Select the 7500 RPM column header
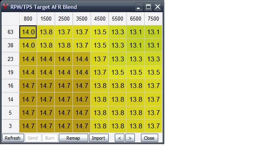This screenshot has width=275, height=155. pos(153,19)
